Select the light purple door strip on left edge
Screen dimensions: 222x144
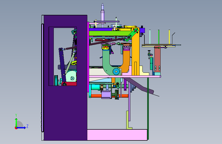42,78
